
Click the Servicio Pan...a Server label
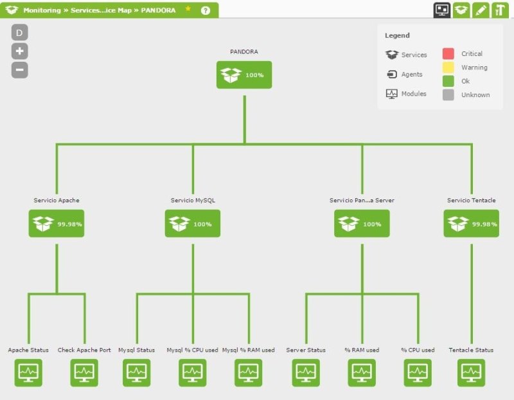pyautogui.click(x=362, y=200)
